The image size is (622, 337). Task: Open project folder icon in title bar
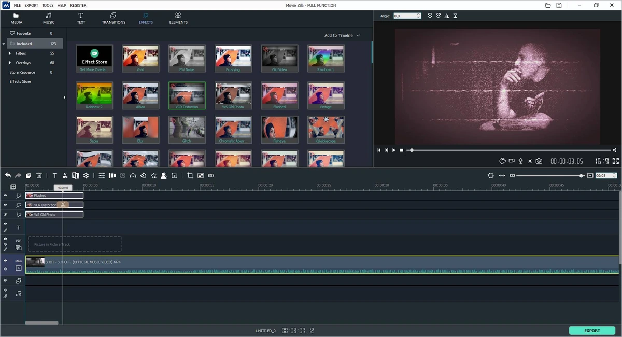tap(548, 5)
